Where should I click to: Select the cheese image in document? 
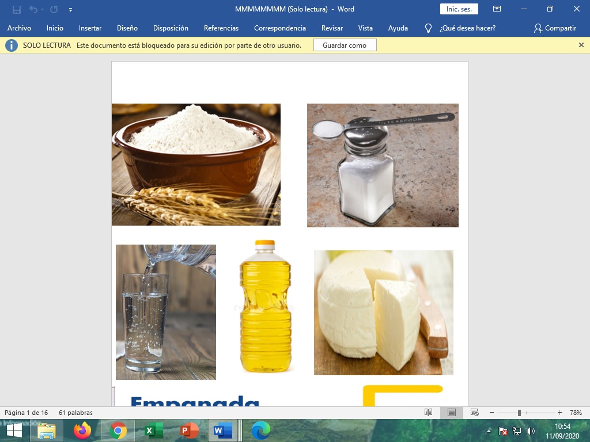pyautogui.click(x=383, y=313)
